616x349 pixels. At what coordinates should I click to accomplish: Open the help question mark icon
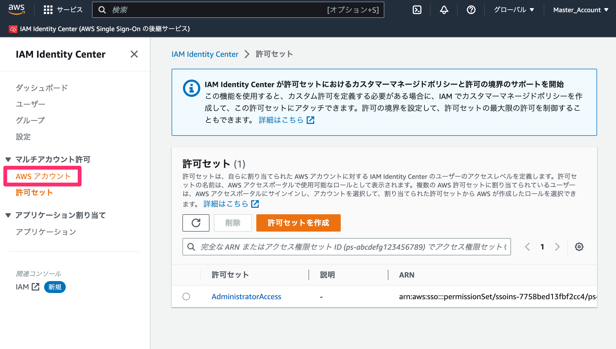[471, 10]
